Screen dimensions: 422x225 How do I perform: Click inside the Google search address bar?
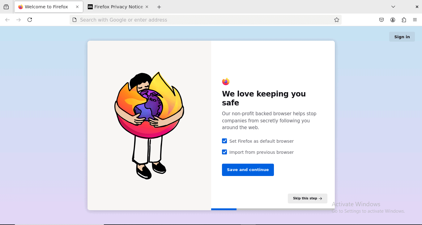[204, 19]
